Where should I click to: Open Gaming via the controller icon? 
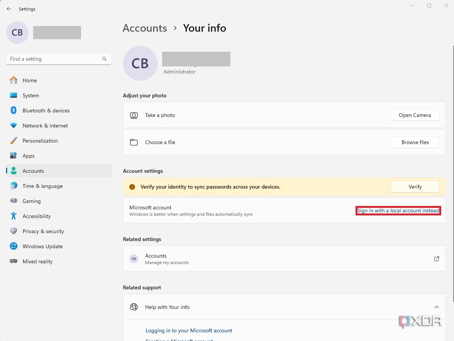(x=14, y=201)
